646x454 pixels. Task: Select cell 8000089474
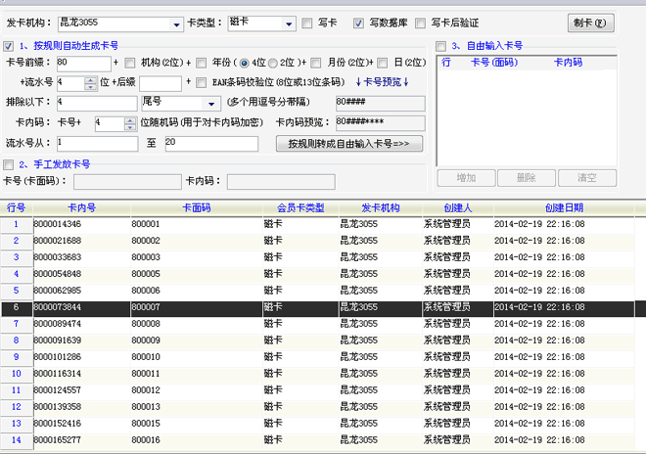(81, 324)
